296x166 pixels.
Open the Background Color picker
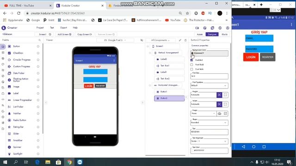[x=209, y=53]
